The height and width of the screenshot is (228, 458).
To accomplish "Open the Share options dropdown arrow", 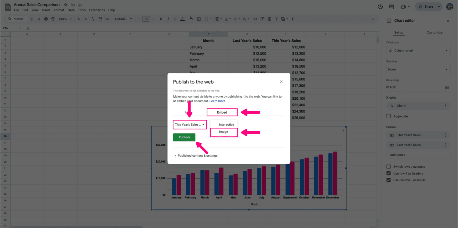I will [439, 6].
